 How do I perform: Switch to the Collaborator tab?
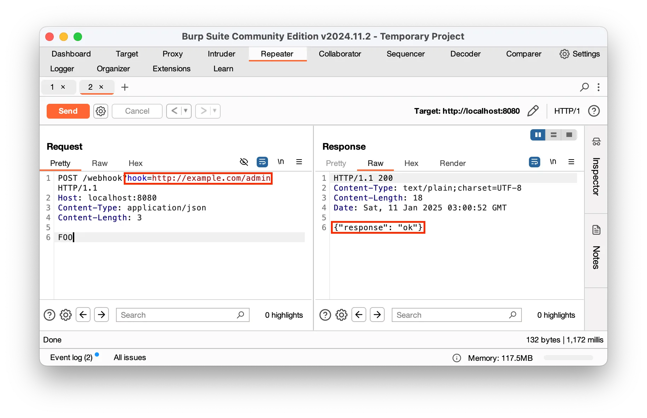[340, 54]
